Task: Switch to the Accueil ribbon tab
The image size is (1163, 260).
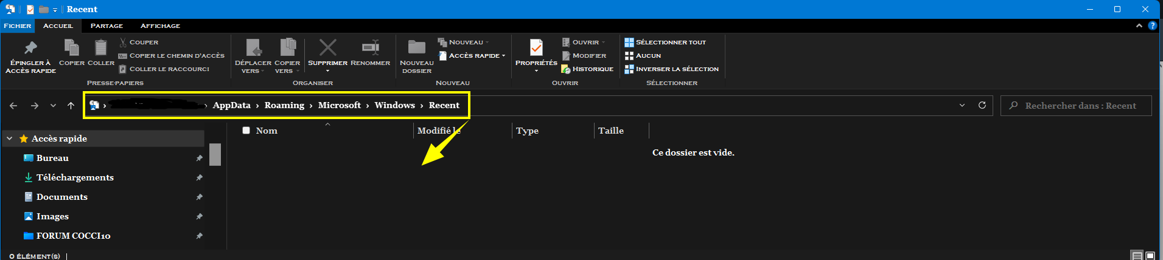Action: pyautogui.click(x=58, y=26)
